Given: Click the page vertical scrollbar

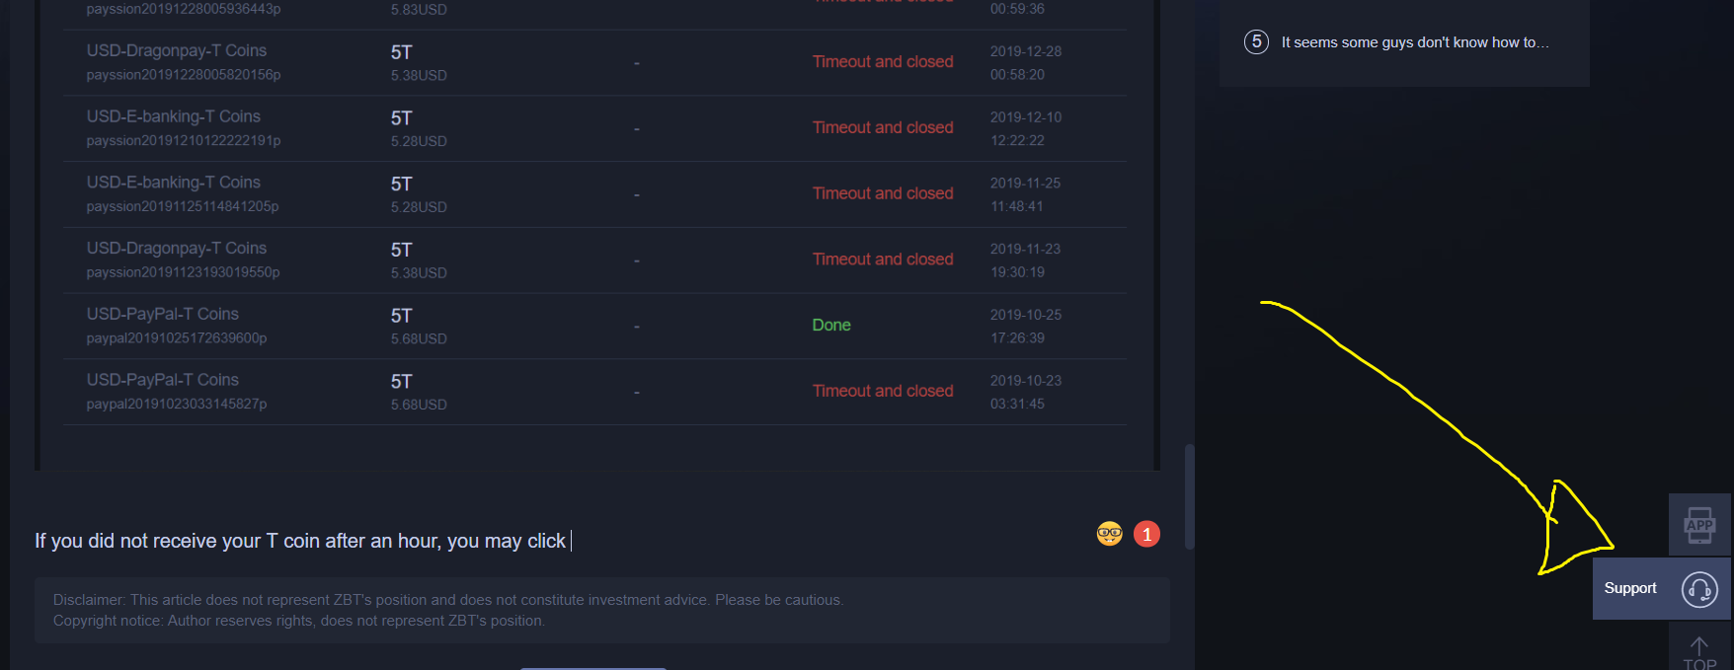Looking at the screenshot, I should click(x=1190, y=496).
